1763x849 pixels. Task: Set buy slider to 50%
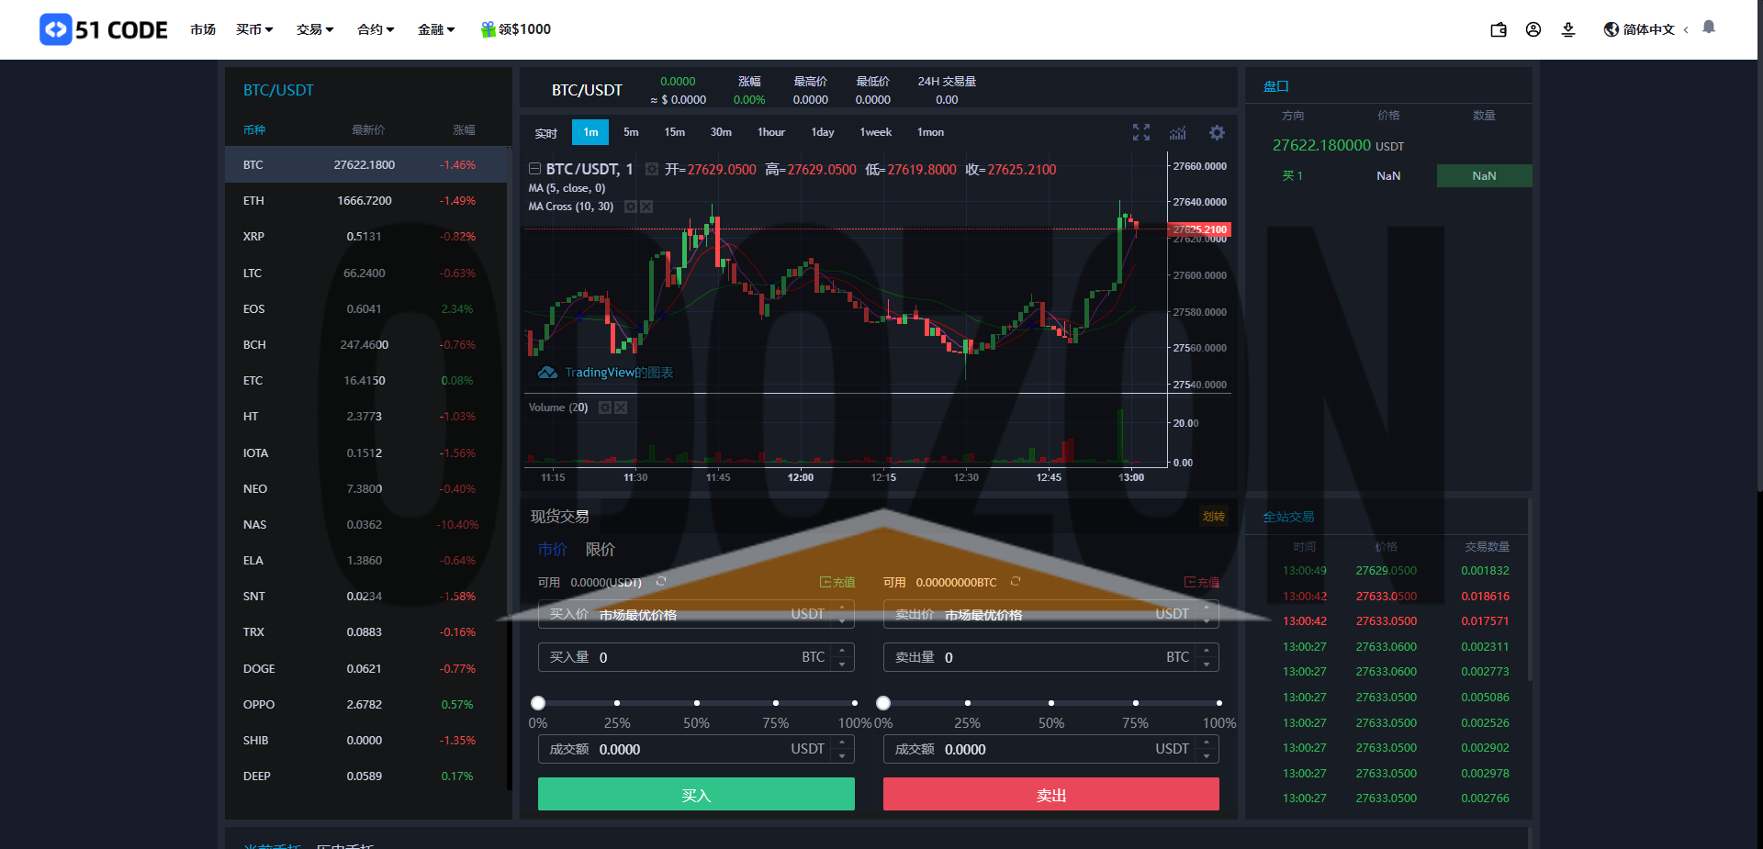point(696,703)
